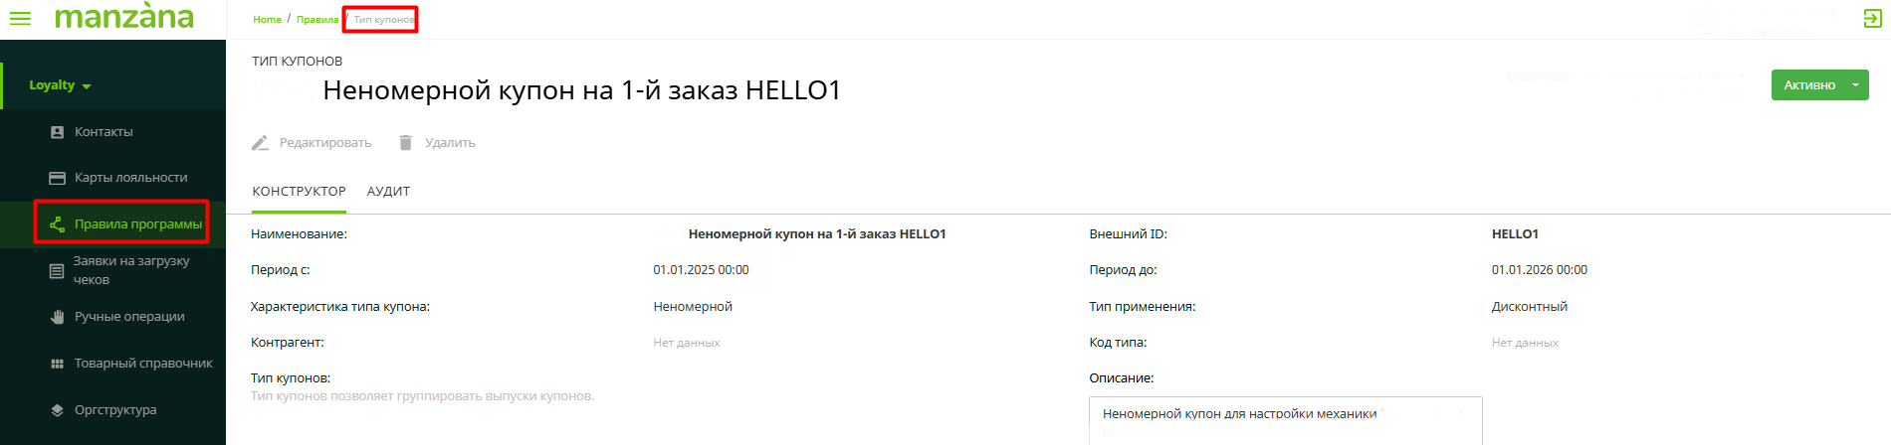This screenshot has height=445, width=1891.
Task: Go to Home breadcrumb link
Action: point(267,20)
